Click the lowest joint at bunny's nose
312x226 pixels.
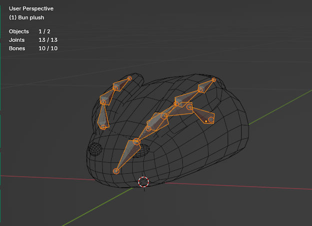click(116, 171)
